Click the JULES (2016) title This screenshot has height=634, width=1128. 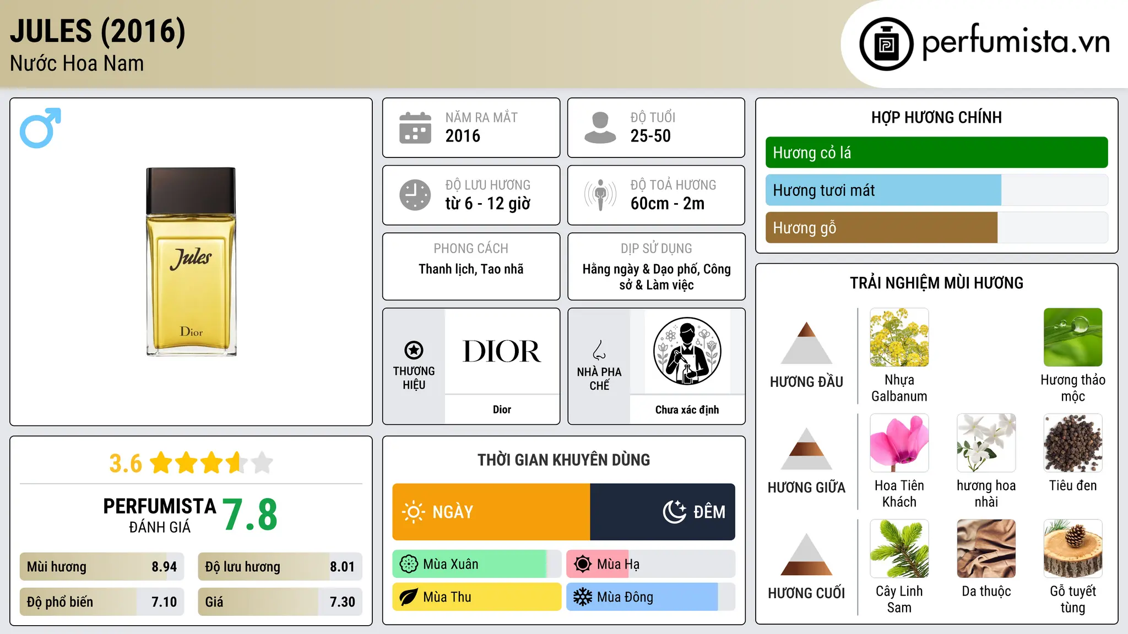(97, 31)
